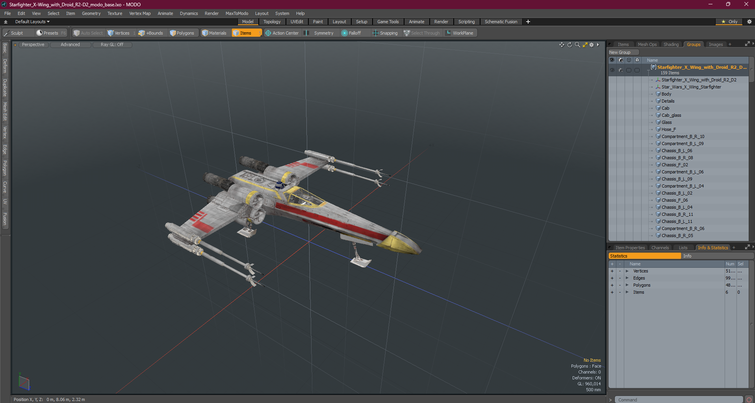Expand the Polygons statistics row
Viewport: 755px width, 403px height.
[627, 285]
